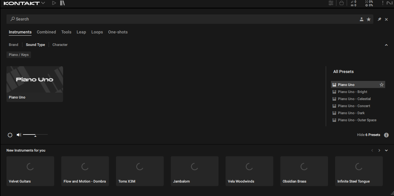Click the play (side-pane) arrow icon
The height and width of the screenshot is (196, 394).
pos(54,3)
